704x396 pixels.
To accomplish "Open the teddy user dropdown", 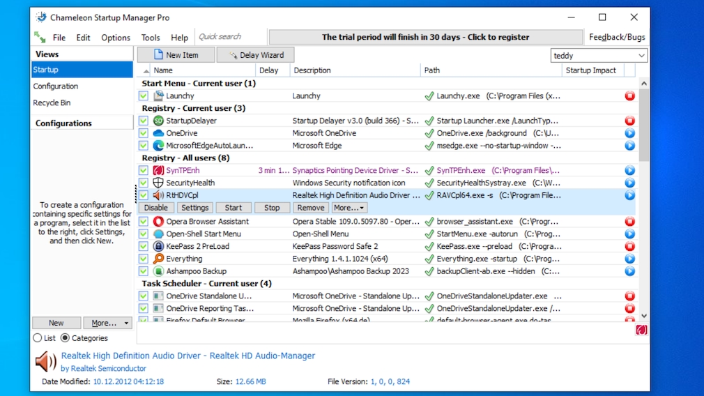I will (x=599, y=56).
